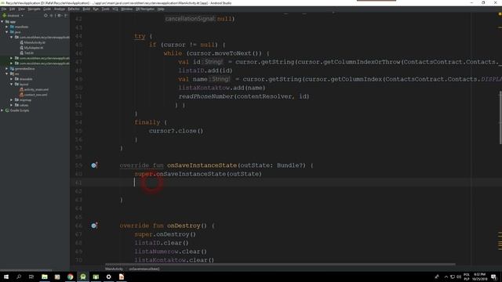The image size is (502, 282).
Task: Open the Edit menu
Action: (13, 9)
